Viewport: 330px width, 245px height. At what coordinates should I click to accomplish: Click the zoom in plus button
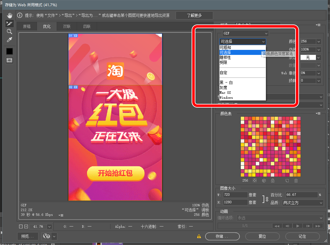tap(26, 226)
